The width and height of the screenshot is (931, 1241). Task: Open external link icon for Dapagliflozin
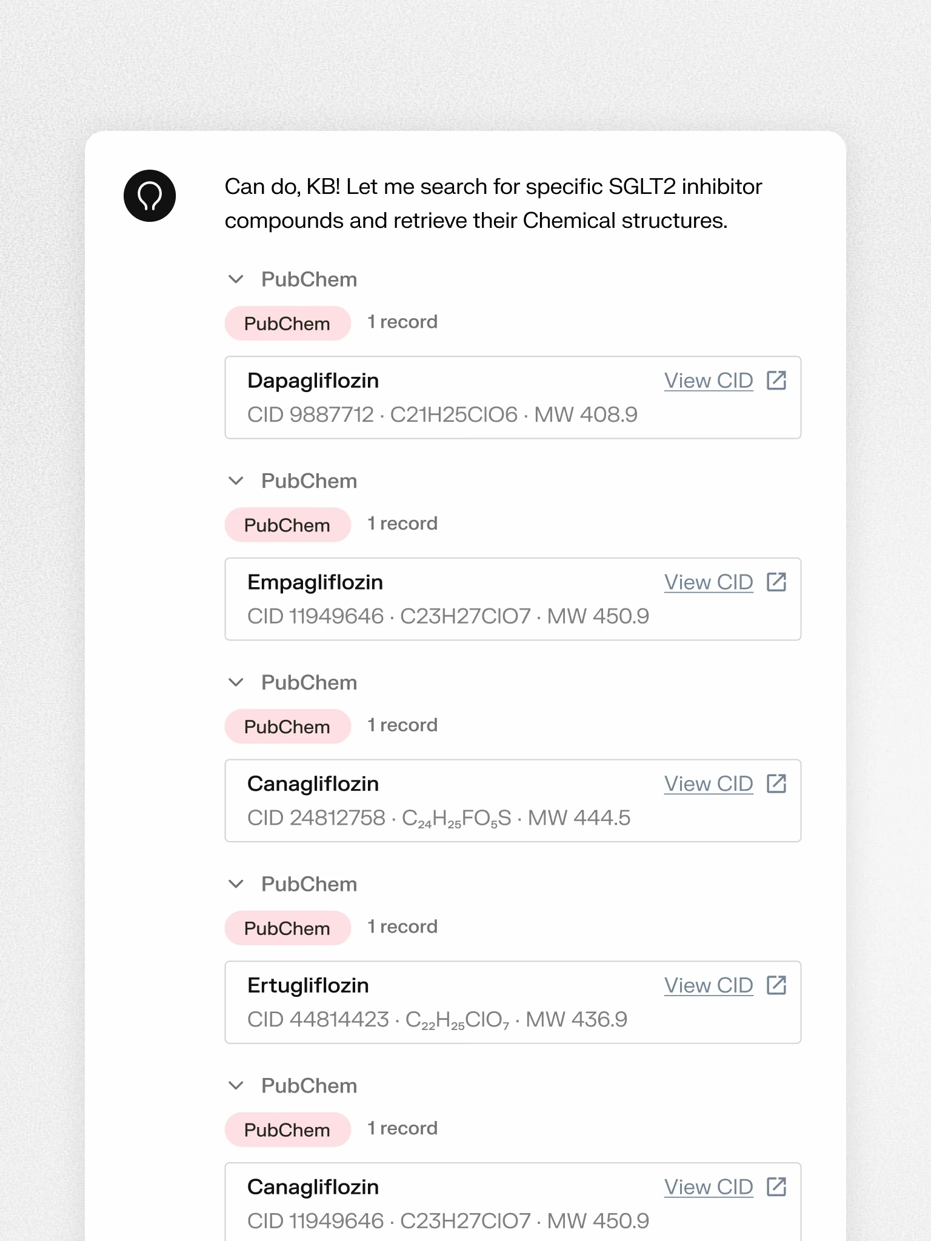tap(776, 381)
